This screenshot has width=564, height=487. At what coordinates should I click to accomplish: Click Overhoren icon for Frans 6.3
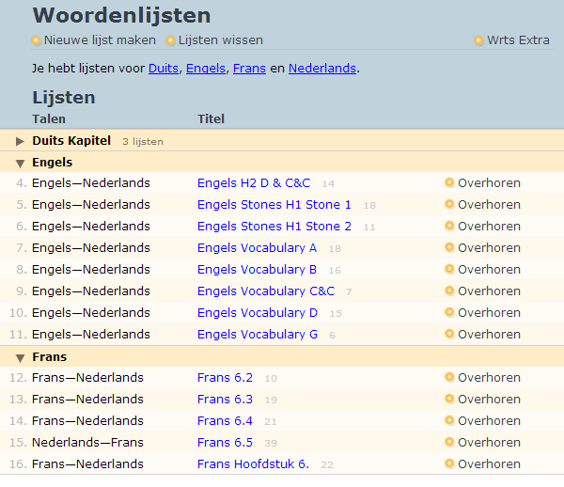pyautogui.click(x=449, y=399)
